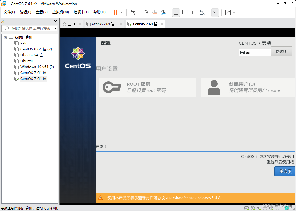This screenshot has height=211, width=296.
Task: Click the VMware Workstation title bar icon
Action: (x=4, y=4)
